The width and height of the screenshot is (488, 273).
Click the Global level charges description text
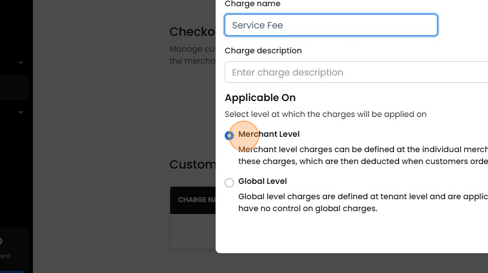pyautogui.click(x=363, y=202)
